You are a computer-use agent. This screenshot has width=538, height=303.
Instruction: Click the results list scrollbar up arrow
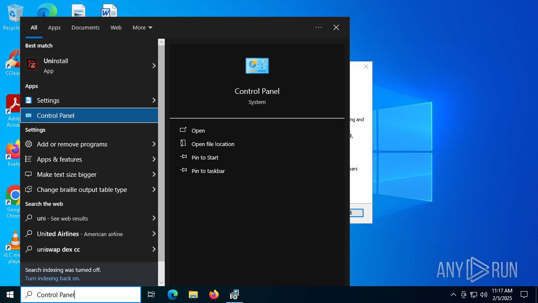pyautogui.click(x=161, y=42)
